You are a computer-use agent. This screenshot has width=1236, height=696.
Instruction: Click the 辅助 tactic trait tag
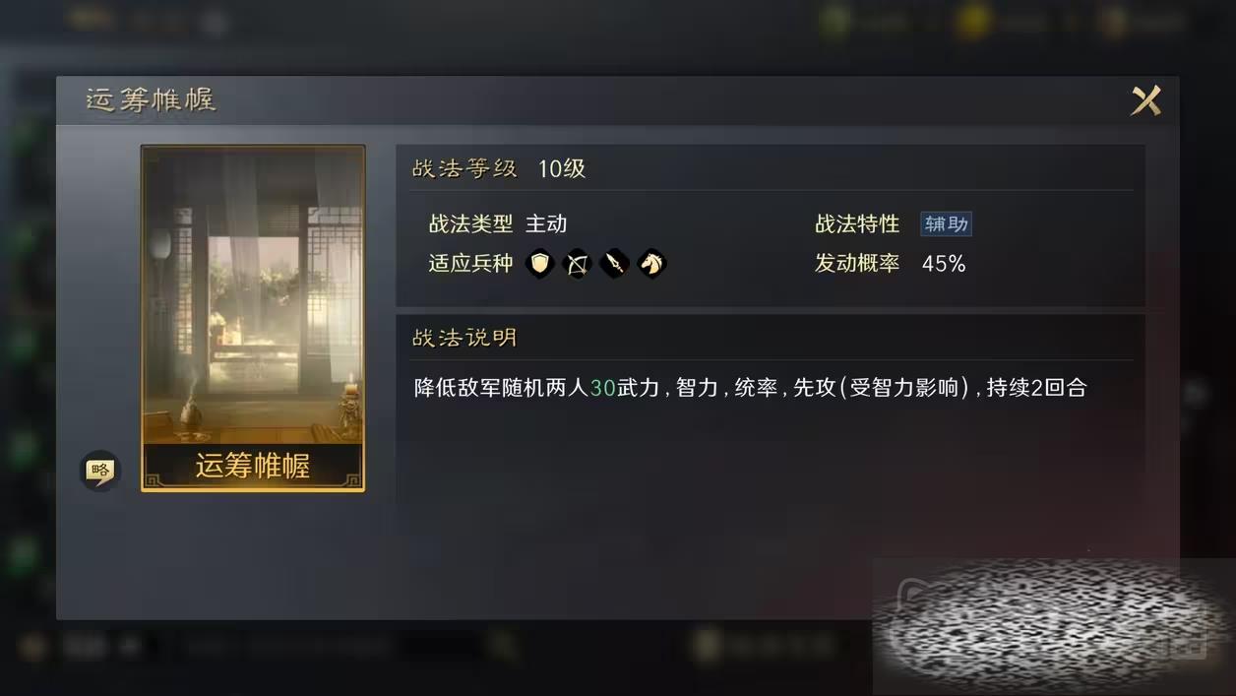(x=946, y=224)
